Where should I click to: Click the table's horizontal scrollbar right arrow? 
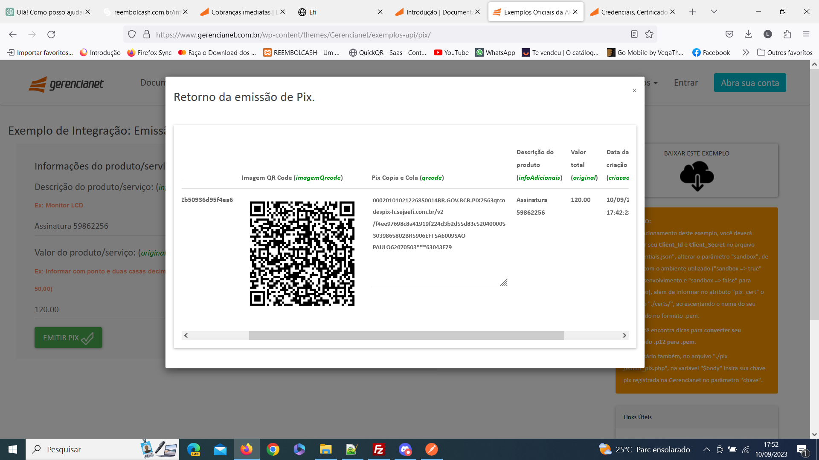pos(624,336)
